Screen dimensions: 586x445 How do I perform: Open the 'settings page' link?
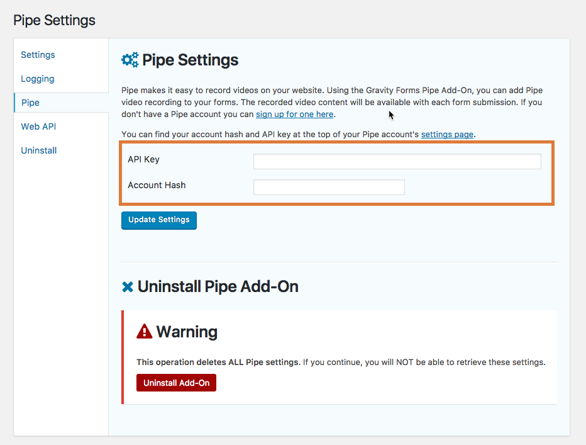point(447,134)
